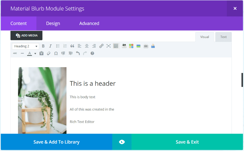Clear formatting with the eraser

pyautogui.click(x=49, y=53)
